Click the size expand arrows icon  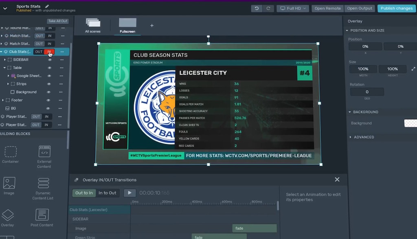tap(413, 69)
